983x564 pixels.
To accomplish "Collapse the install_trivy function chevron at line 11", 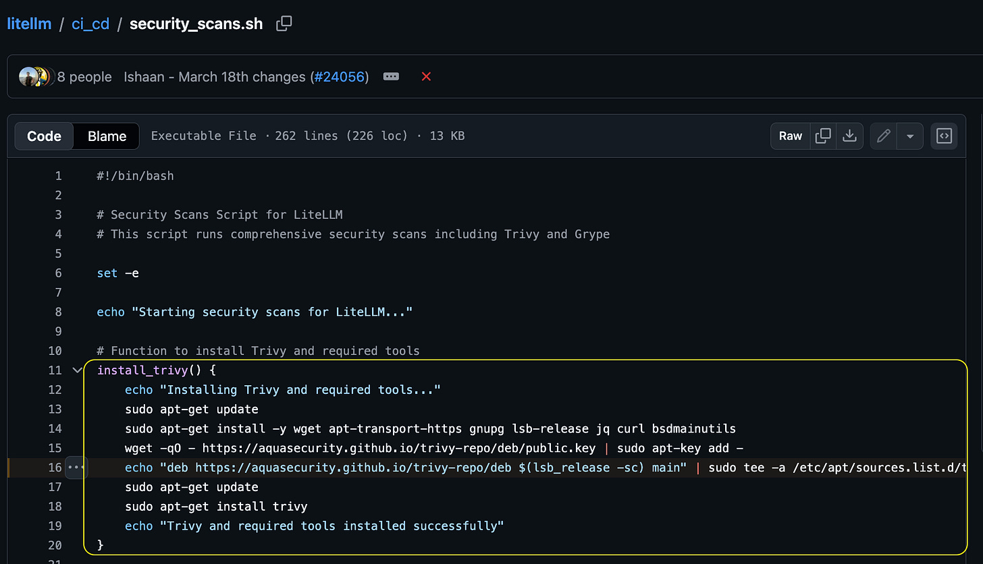I will (x=77, y=370).
